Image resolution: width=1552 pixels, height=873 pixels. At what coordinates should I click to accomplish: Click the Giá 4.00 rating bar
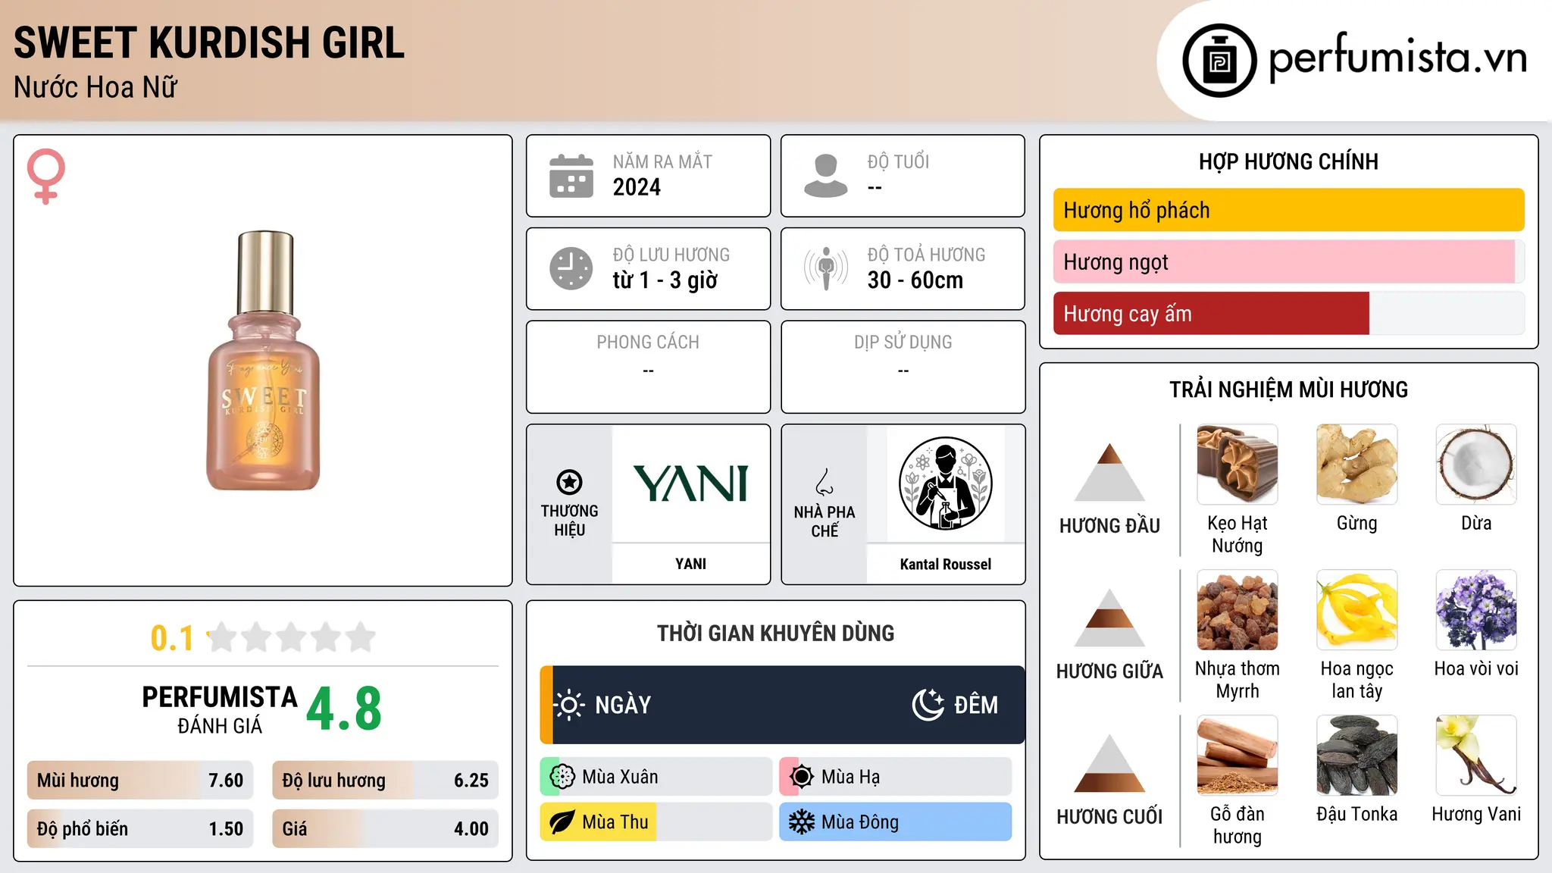point(385,829)
